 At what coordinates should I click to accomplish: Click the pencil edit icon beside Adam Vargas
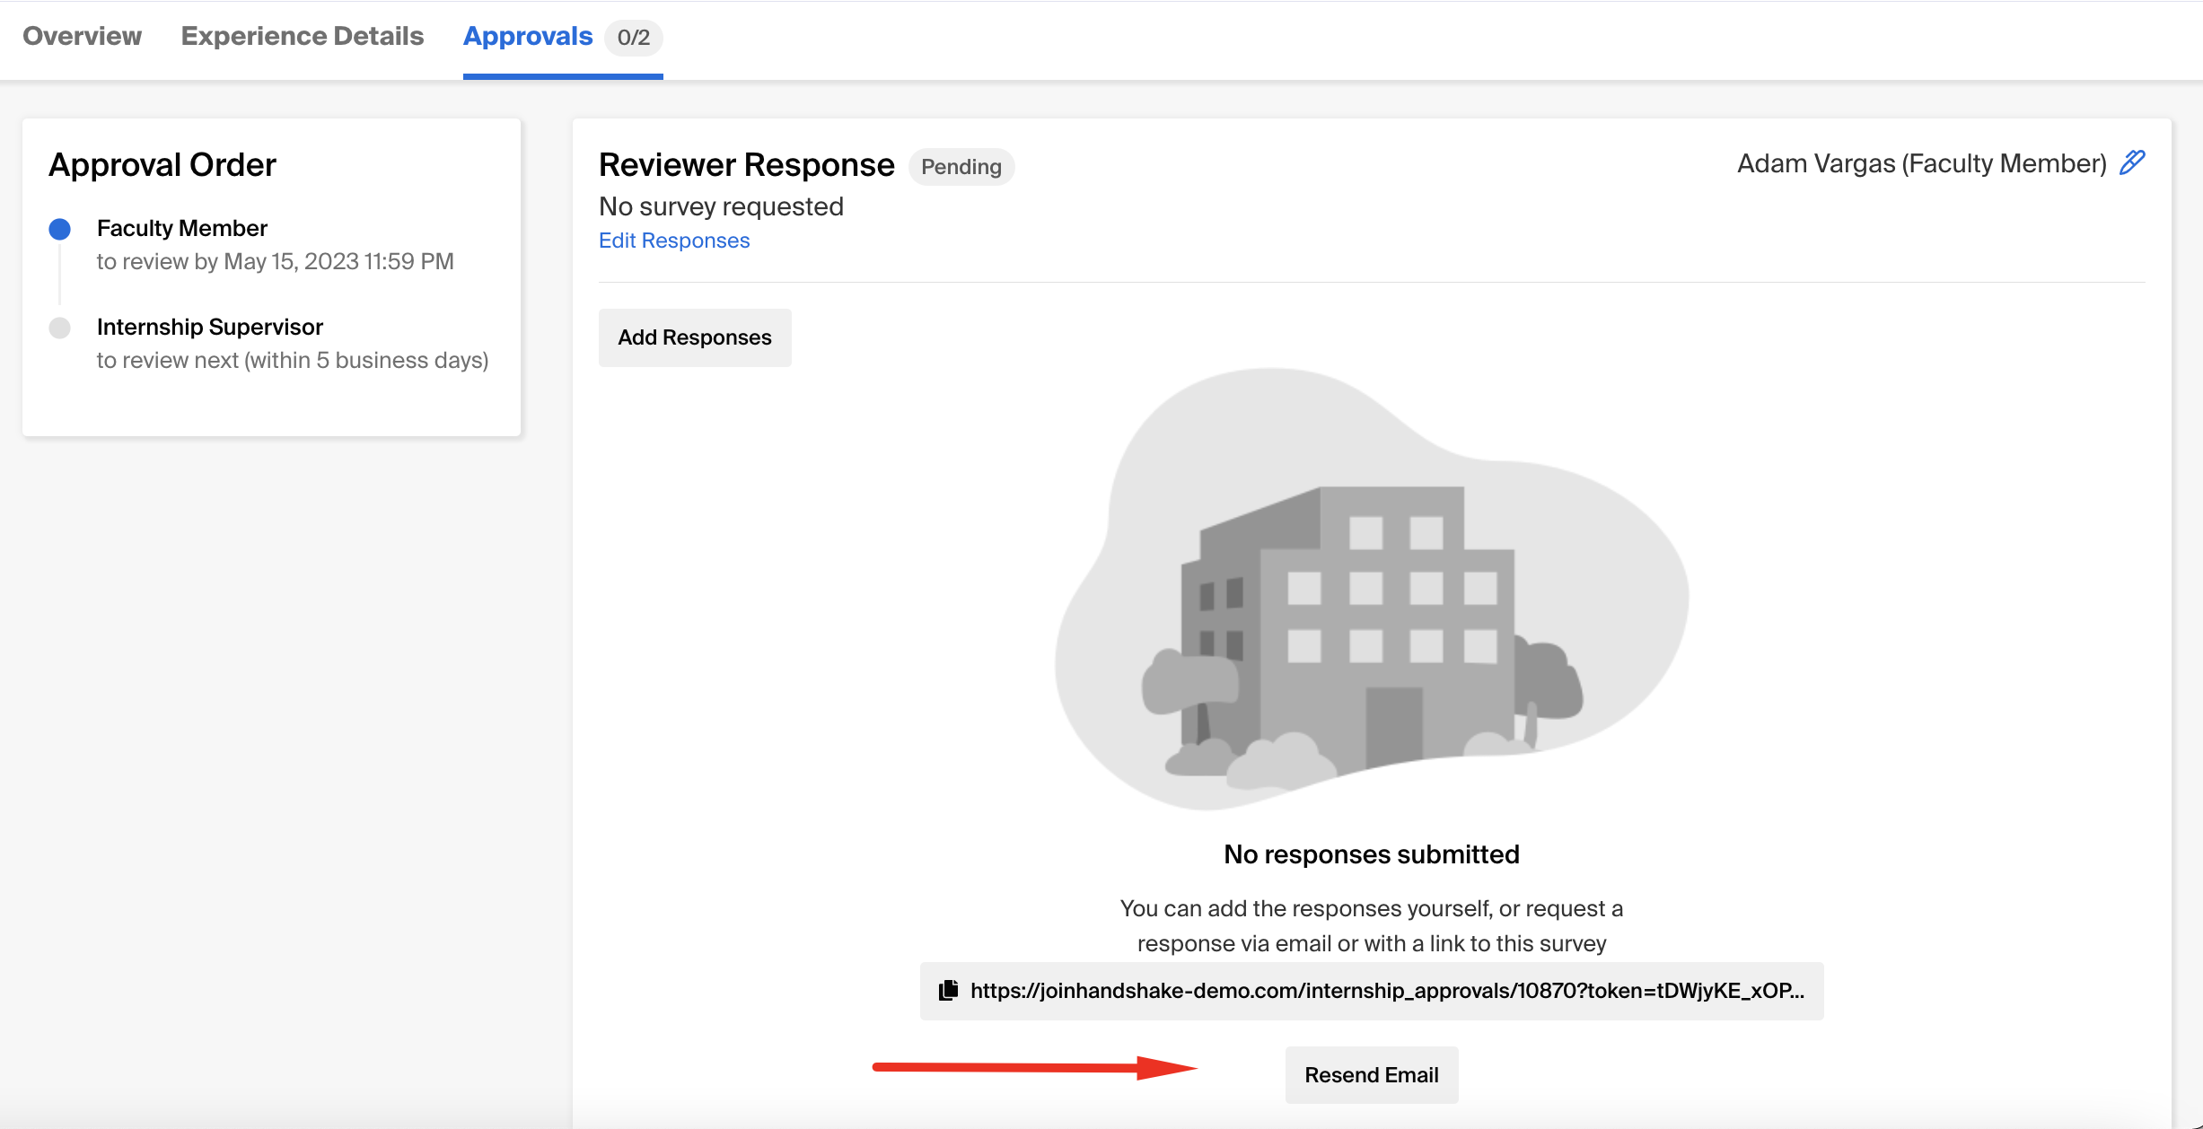(2132, 162)
